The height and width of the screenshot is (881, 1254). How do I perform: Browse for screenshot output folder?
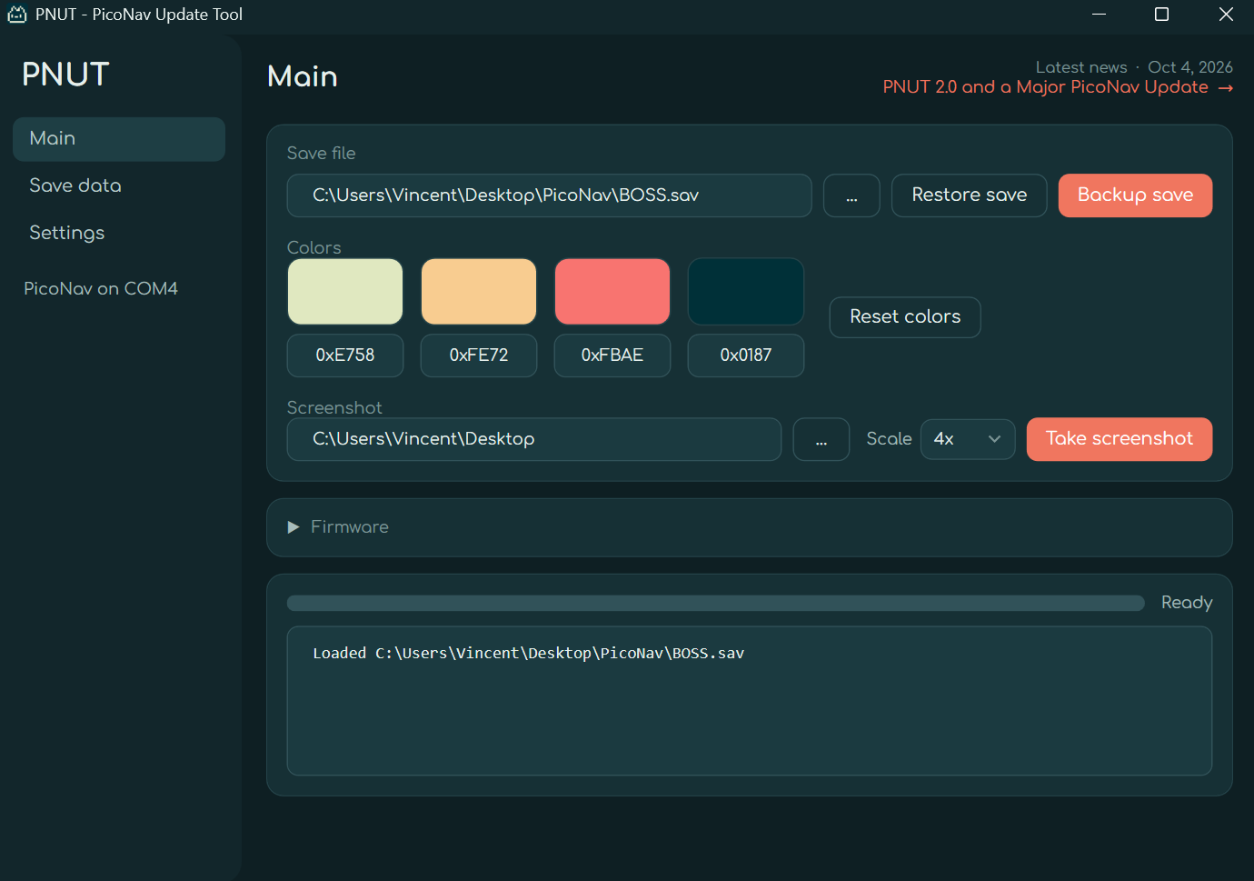coord(821,439)
